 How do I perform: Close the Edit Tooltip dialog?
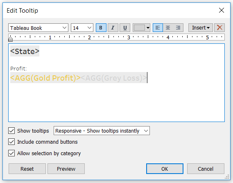(222, 10)
